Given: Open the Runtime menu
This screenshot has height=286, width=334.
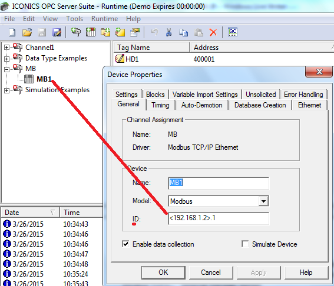Looking at the screenshot, I should (x=104, y=19).
